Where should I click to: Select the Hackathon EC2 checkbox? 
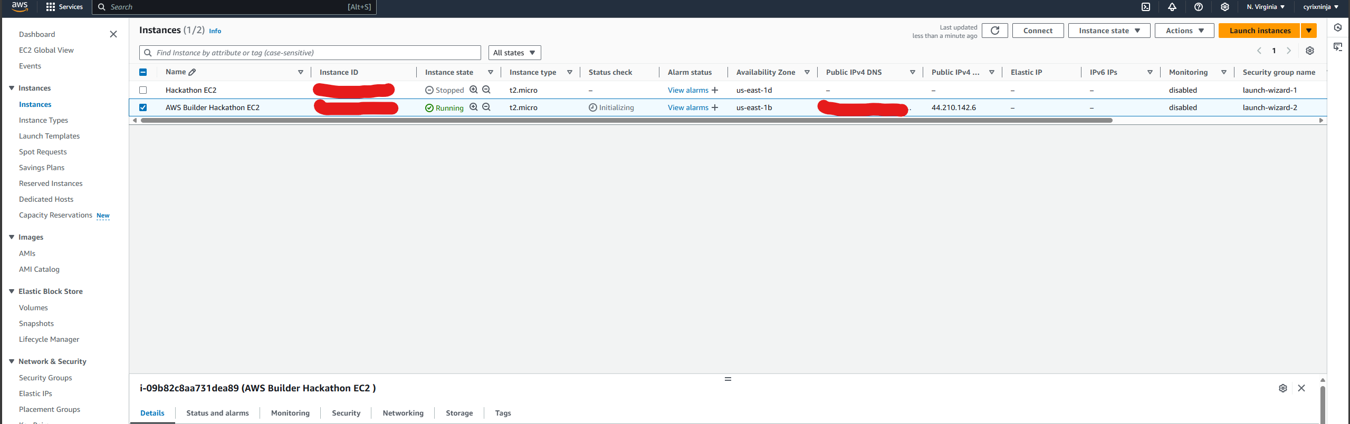click(143, 90)
